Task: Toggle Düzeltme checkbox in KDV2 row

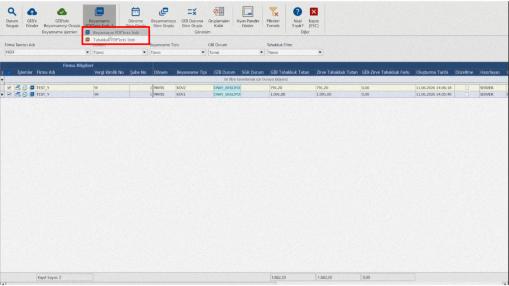Action: tap(467, 87)
